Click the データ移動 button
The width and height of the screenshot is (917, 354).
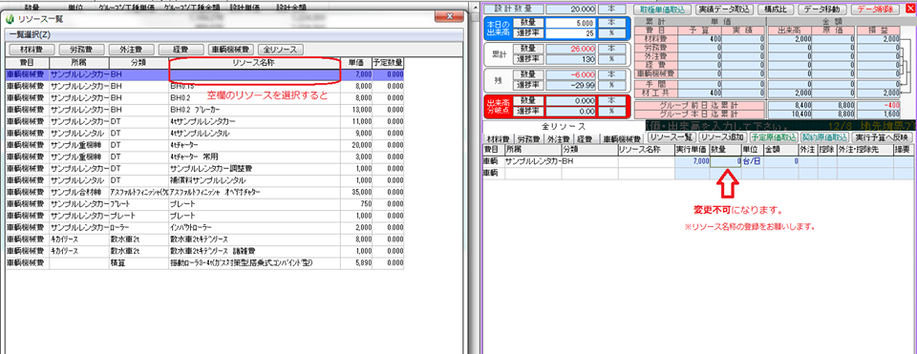[821, 10]
